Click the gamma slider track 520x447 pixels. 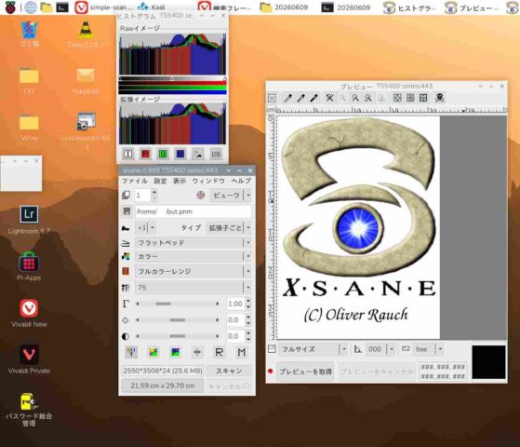click(x=178, y=304)
